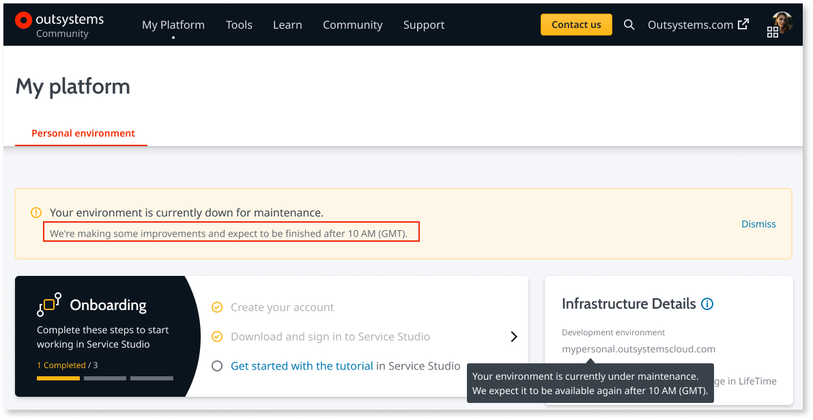Click the yellow progress bar showing 1 of 3 completed
This screenshot has height=420, width=813.
pos(57,378)
